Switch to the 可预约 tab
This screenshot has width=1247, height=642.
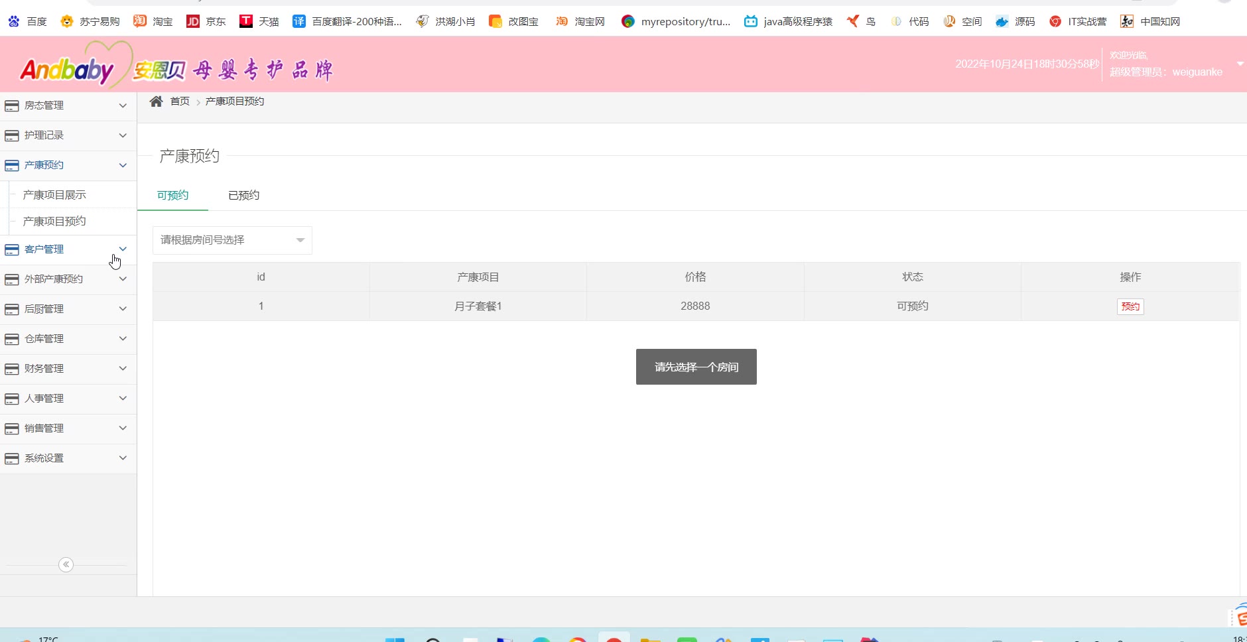coord(173,195)
